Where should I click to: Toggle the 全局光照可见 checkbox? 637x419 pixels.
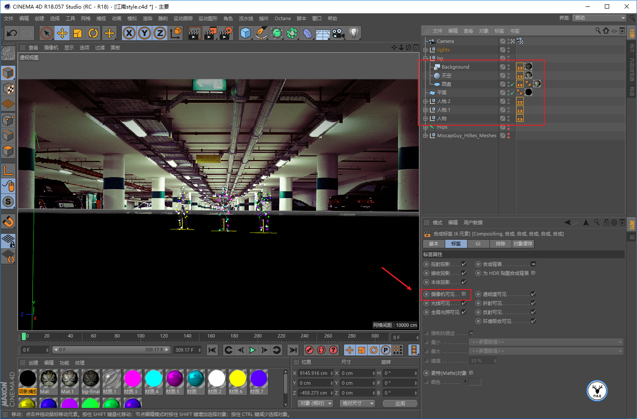464,312
